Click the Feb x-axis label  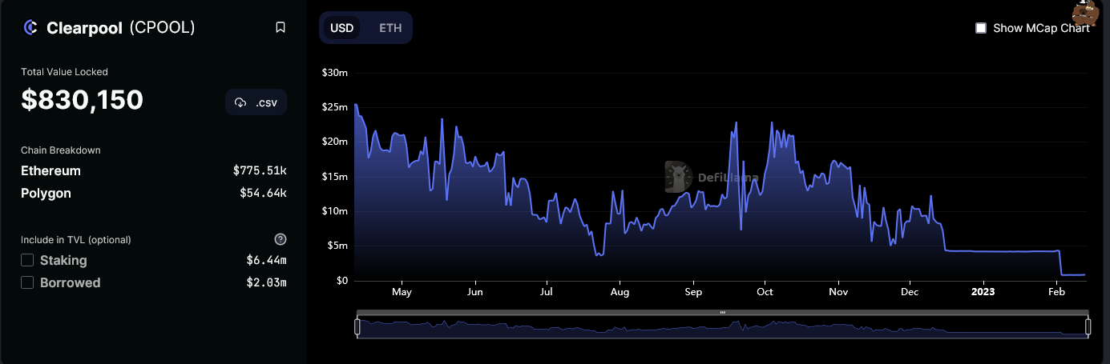(x=1056, y=292)
